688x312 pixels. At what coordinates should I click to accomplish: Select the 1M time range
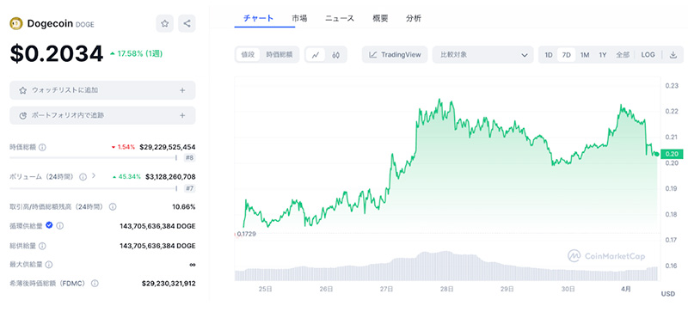tap(585, 55)
